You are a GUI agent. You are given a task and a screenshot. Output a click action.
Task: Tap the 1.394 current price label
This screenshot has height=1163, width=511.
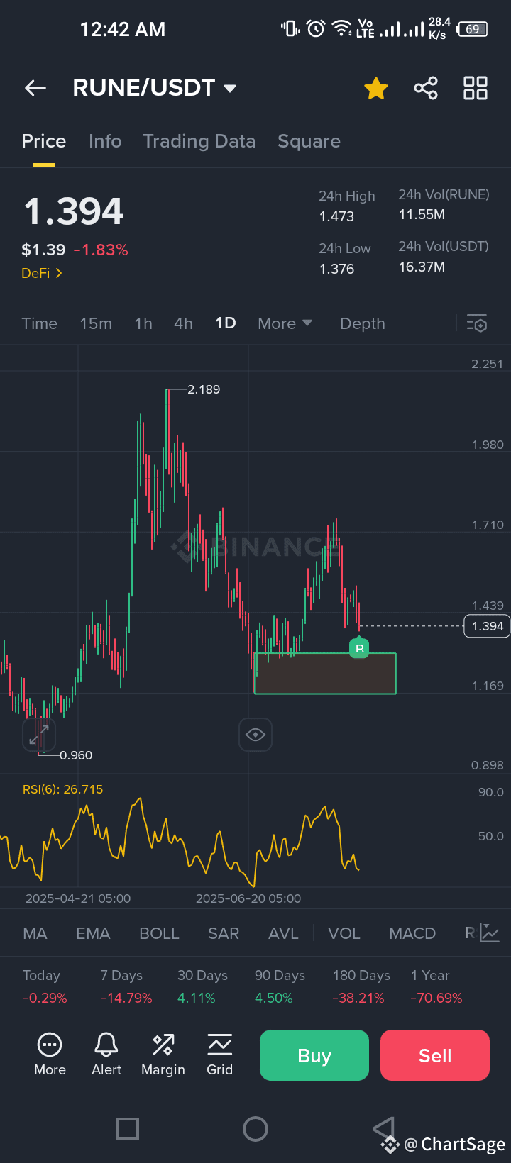(x=487, y=626)
